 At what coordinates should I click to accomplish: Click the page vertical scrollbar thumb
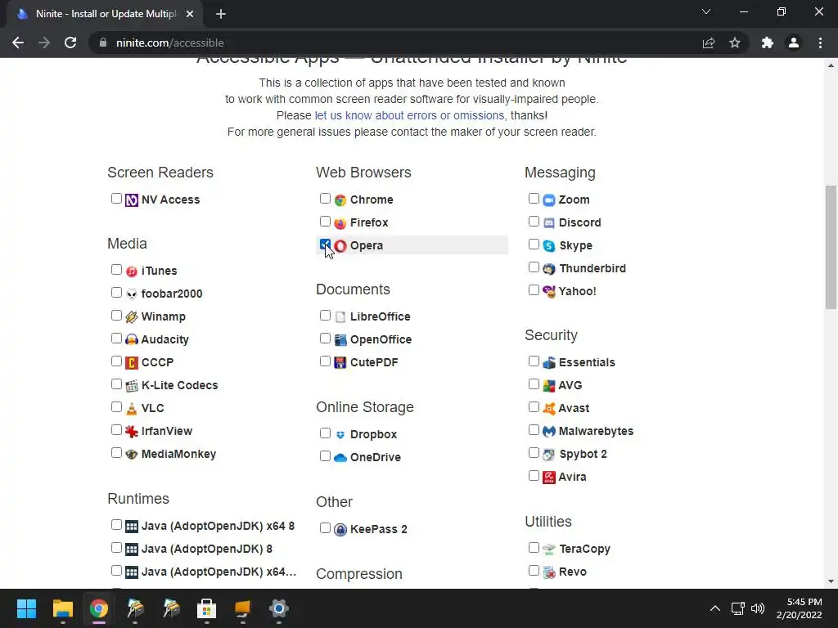(831, 247)
